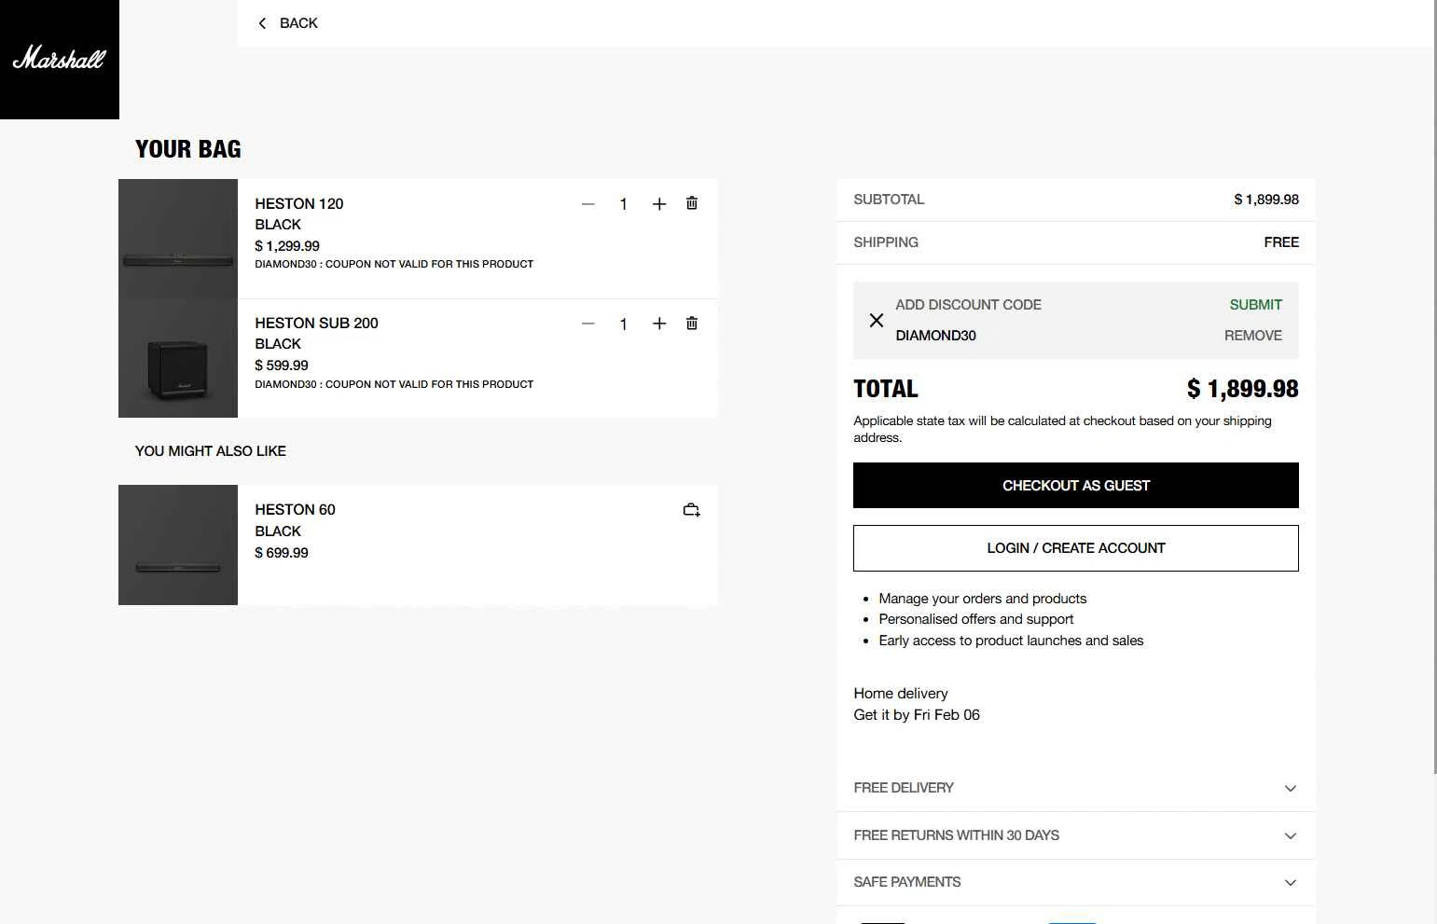The width and height of the screenshot is (1437, 924).
Task: Click the YOUR BAG heading
Action: (x=188, y=149)
